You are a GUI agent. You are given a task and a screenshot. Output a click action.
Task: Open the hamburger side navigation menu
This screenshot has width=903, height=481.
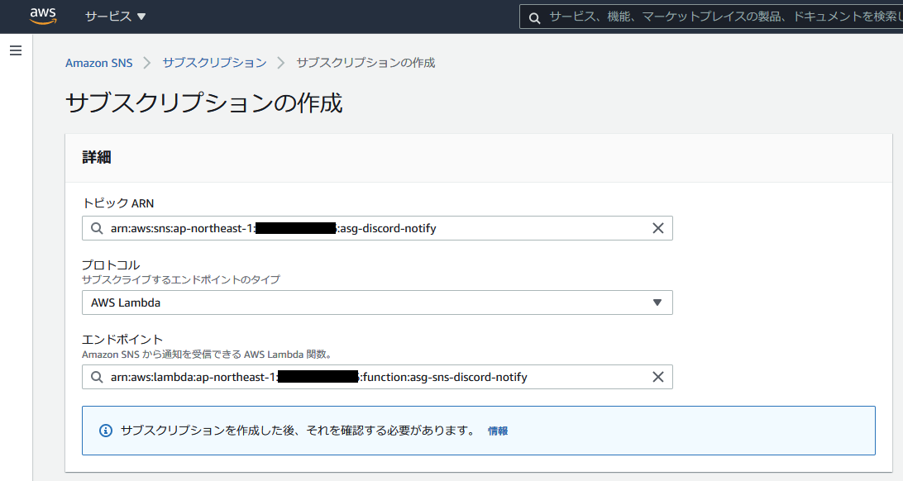click(16, 50)
